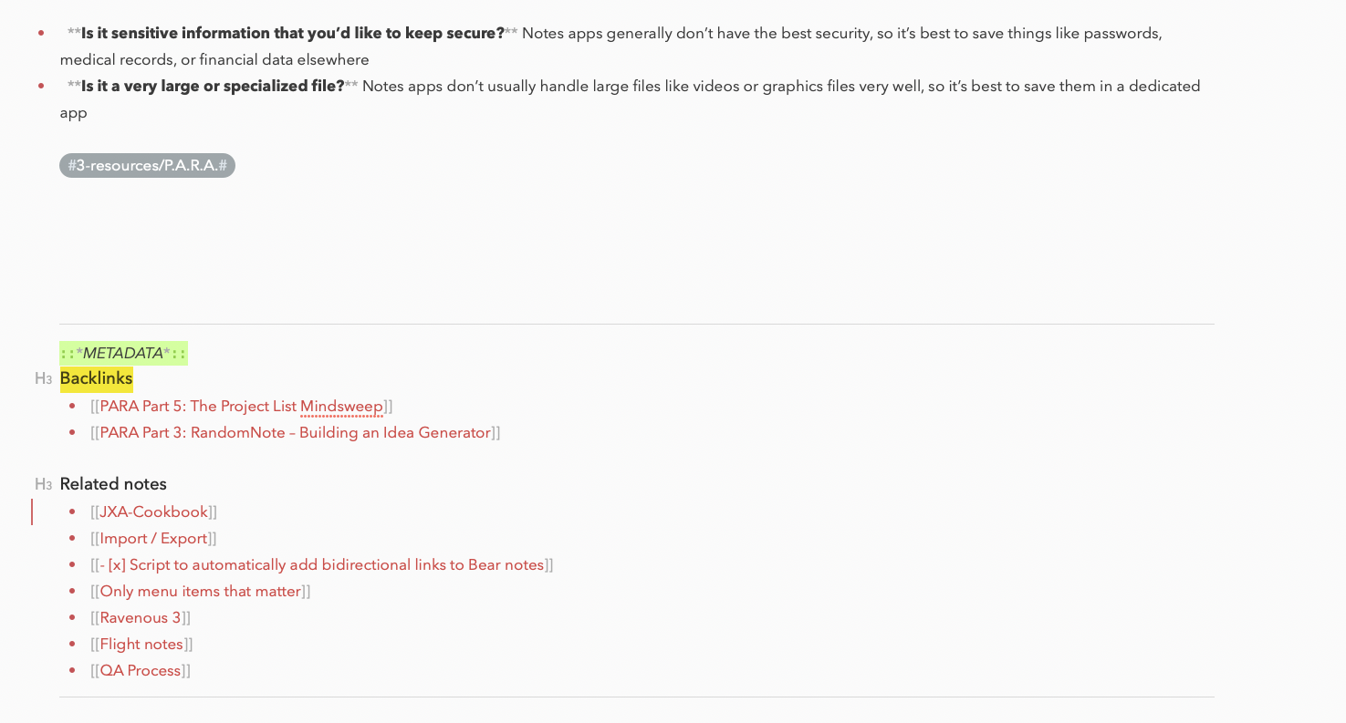The width and height of the screenshot is (1346, 723).
Task: Open bidirectional links script note link
Action: pyautogui.click(x=321, y=565)
